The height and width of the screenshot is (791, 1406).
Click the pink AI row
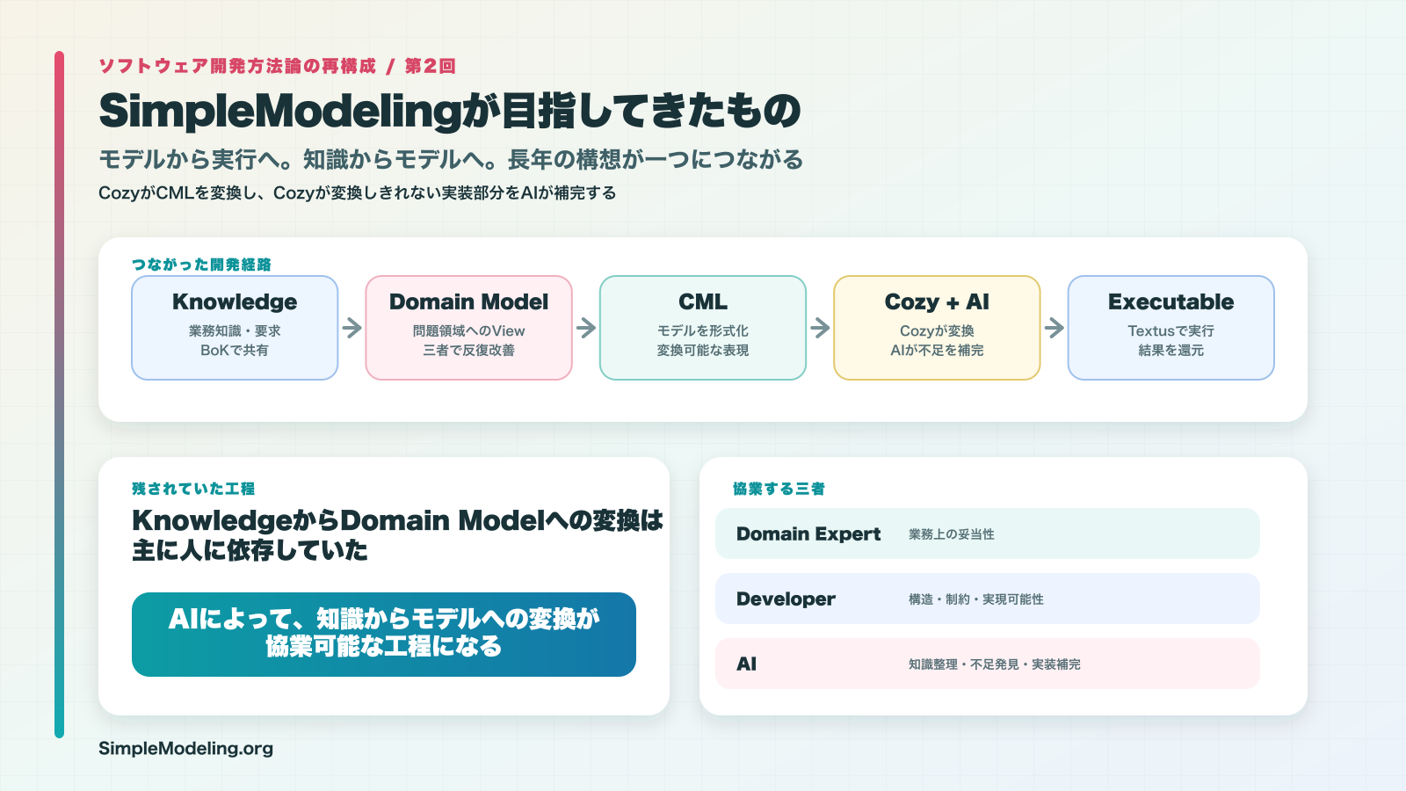988,664
